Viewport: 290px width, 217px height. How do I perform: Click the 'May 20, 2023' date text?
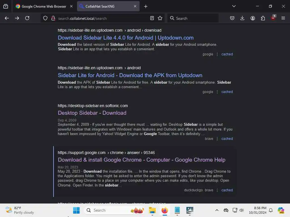68,167
